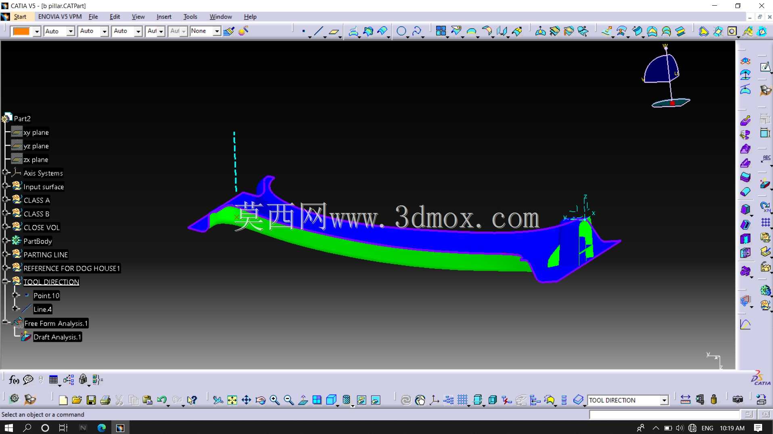This screenshot has width=773, height=434.
Task: Open the View menu
Action: click(x=138, y=17)
